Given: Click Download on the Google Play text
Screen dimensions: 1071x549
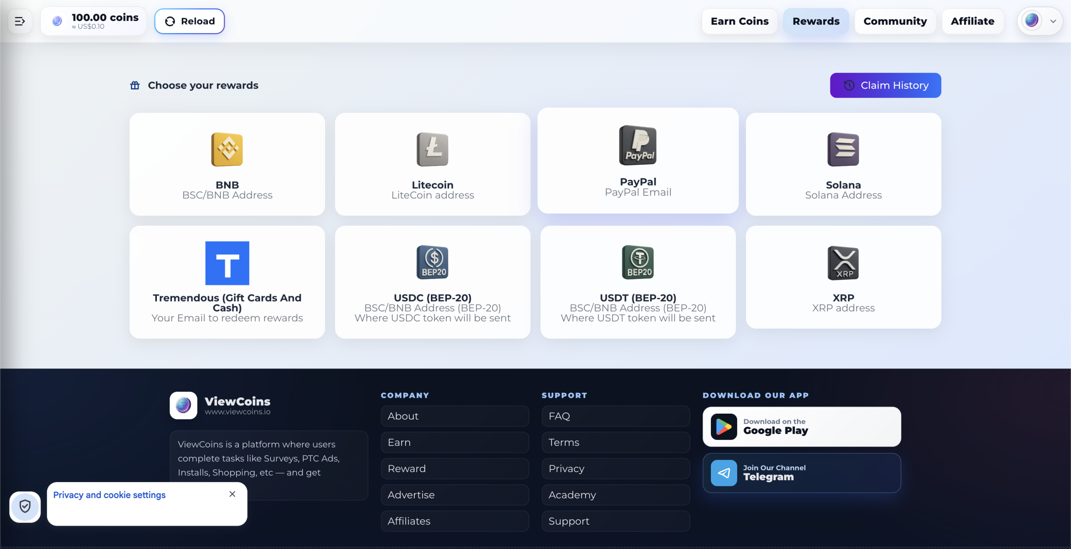Looking at the screenshot, I should pos(776,427).
